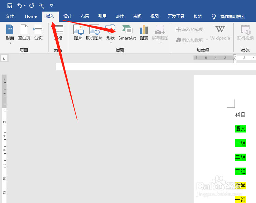Open the 帮助 tab

198,16
